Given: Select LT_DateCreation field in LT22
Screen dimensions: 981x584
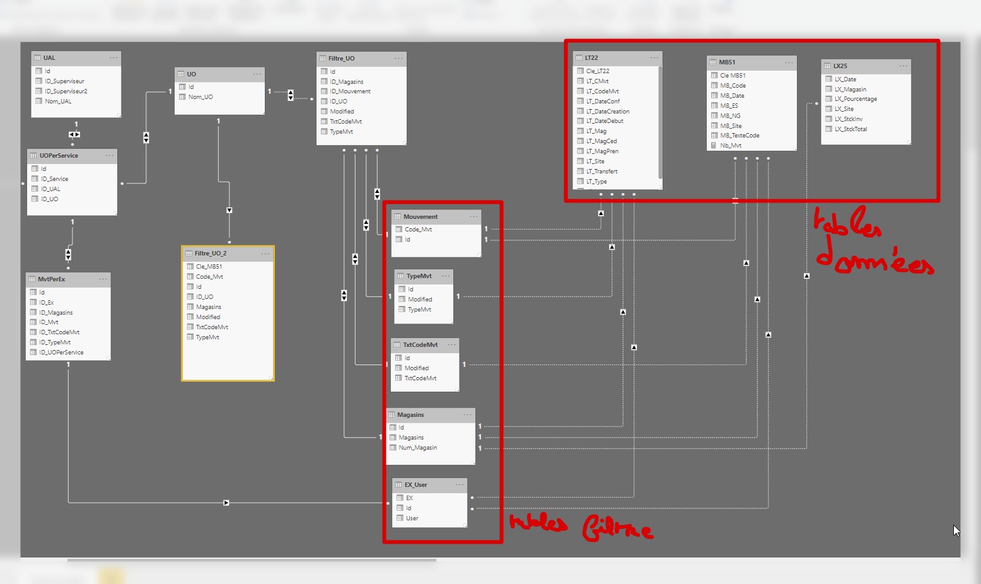Looking at the screenshot, I should pyautogui.click(x=608, y=111).
